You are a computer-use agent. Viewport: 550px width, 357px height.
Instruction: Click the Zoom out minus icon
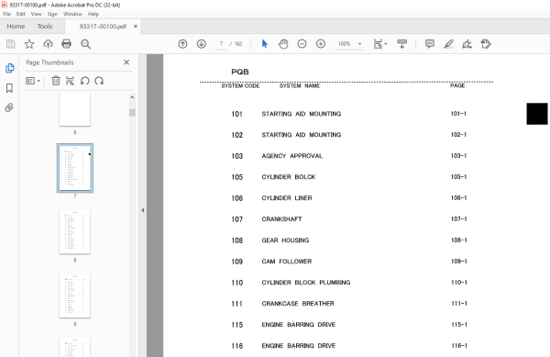(x=302, y=44)
